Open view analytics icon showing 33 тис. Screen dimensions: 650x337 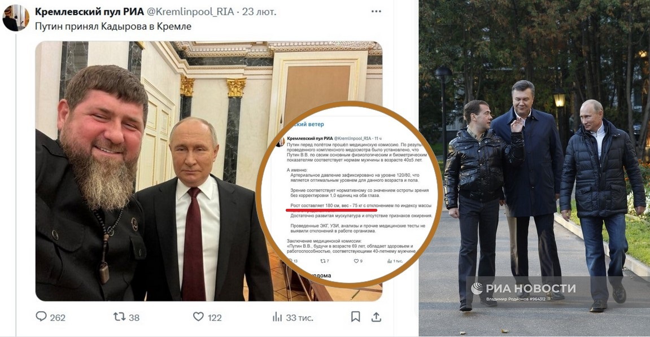point(277,317)
